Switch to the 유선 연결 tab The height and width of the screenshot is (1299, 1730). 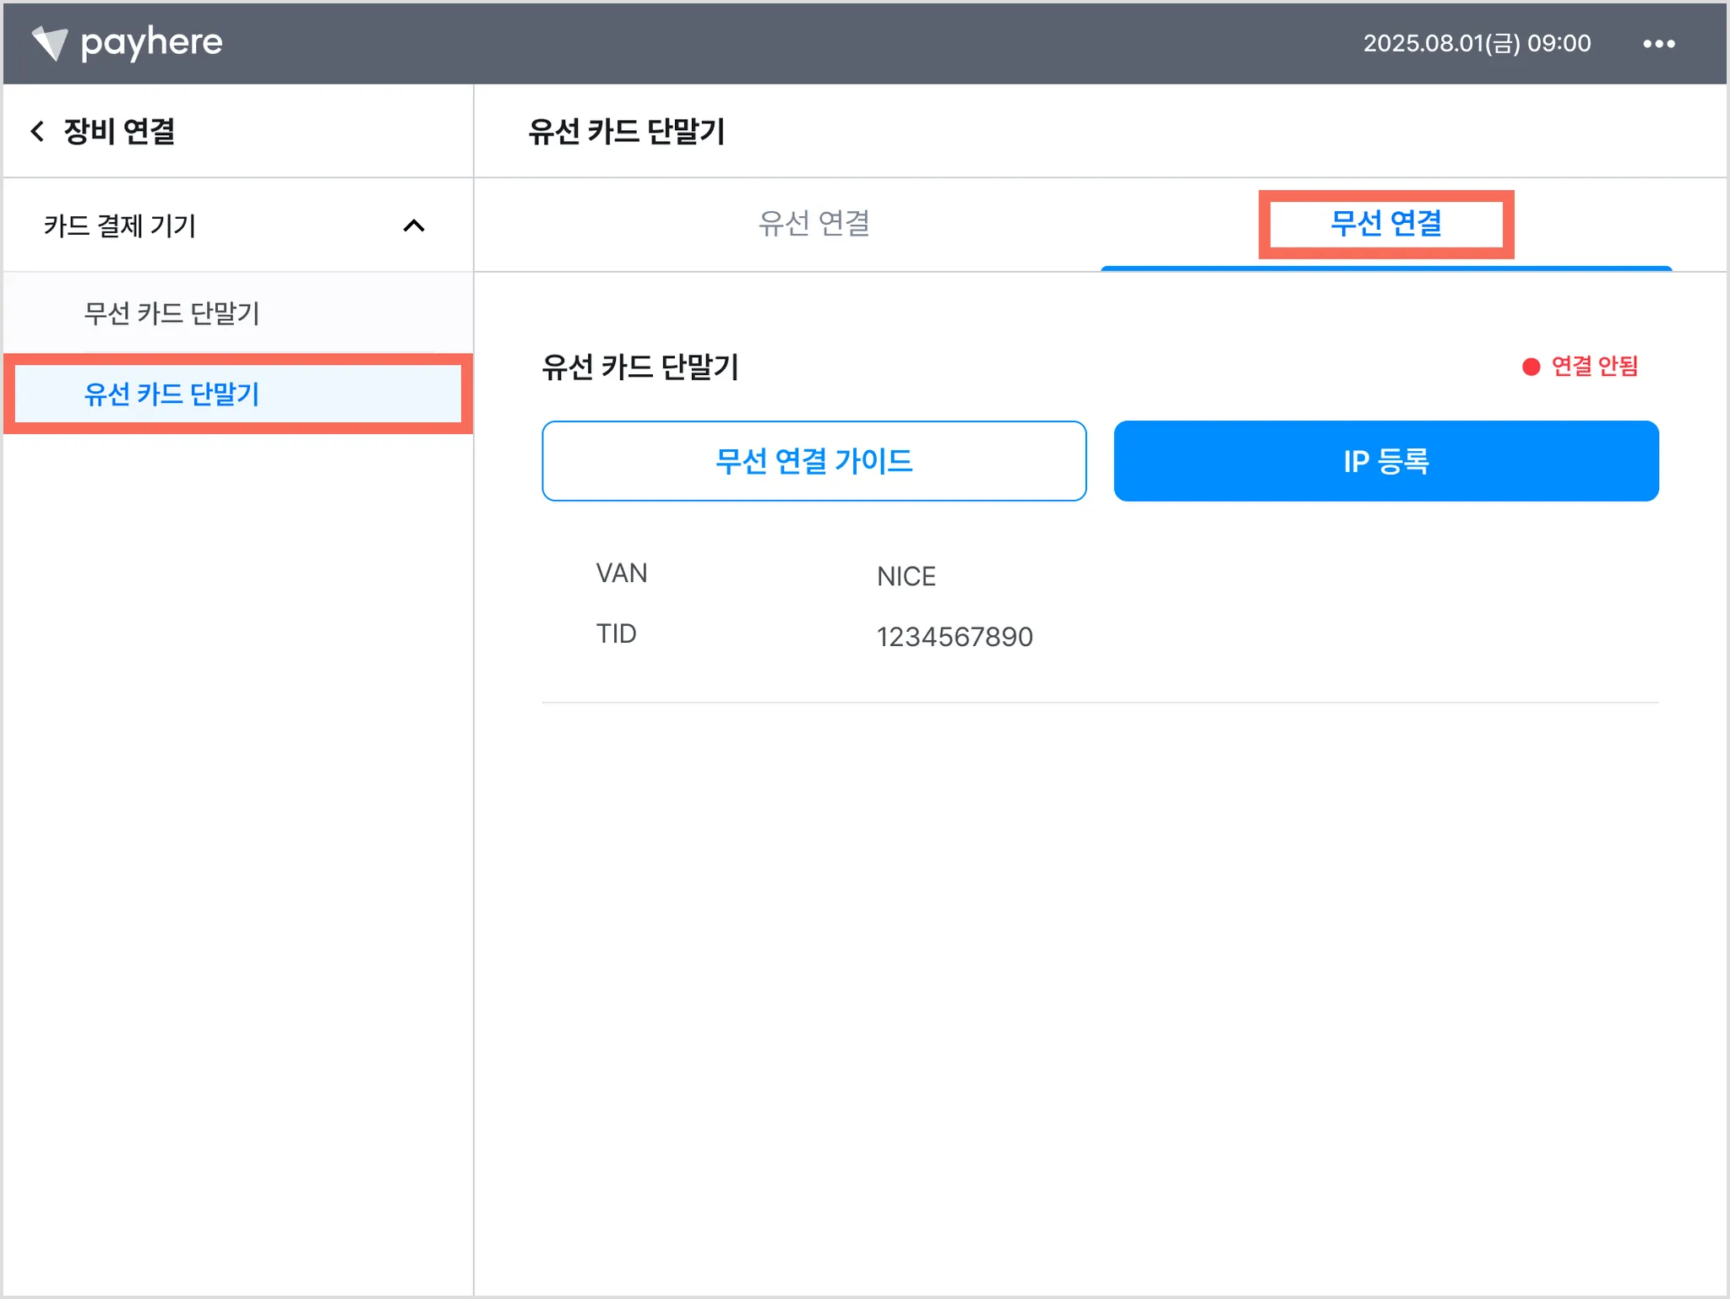(813, 224)
